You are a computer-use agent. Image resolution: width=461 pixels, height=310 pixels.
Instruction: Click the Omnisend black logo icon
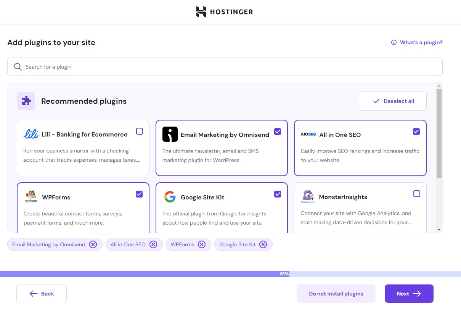(x=170, y=134)
